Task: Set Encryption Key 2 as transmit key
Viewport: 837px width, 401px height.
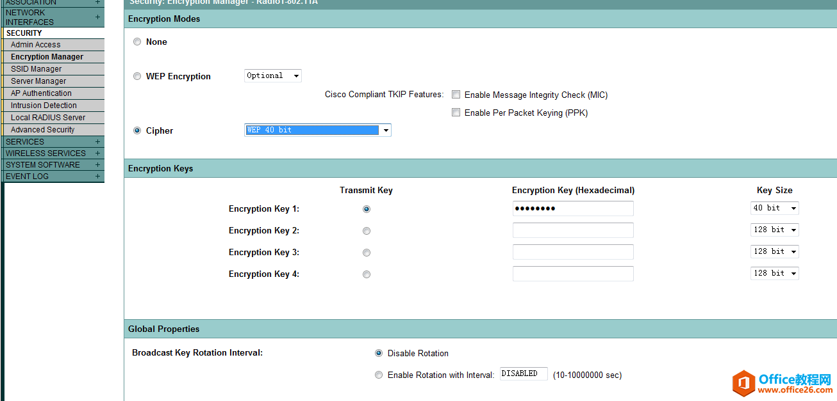Action: coord(367,231)
